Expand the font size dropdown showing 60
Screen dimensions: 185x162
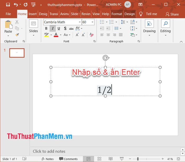click(x=92, y=22)
